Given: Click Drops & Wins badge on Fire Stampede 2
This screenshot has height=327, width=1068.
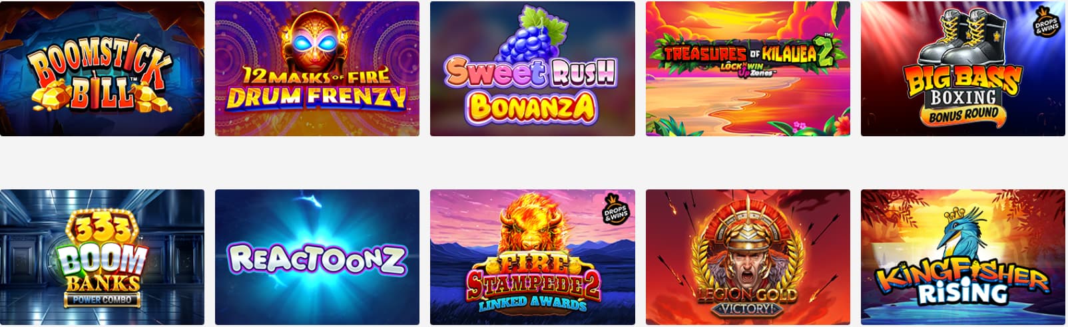Looking at the screenshot, I should pyautogui.click(x=615, y=211).
